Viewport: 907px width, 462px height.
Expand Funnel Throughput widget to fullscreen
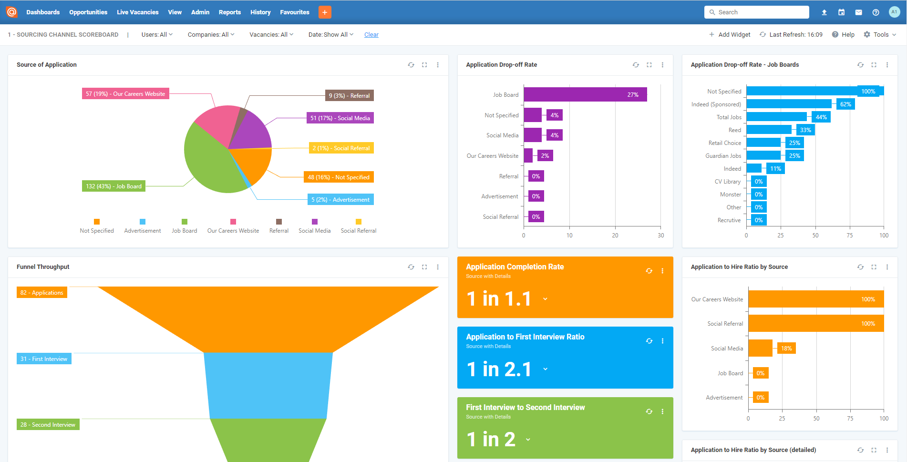coord(424,267)
